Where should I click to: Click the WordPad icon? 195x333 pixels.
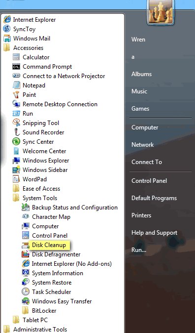coord(16,179)
